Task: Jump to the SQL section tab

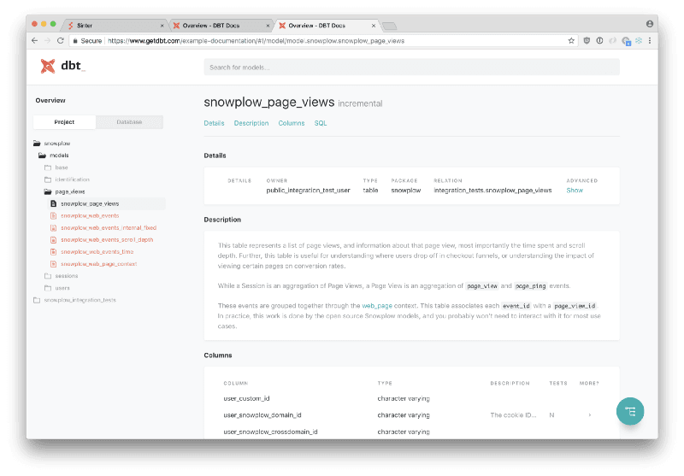Action: pyautogui.click(x=321, y=123)
